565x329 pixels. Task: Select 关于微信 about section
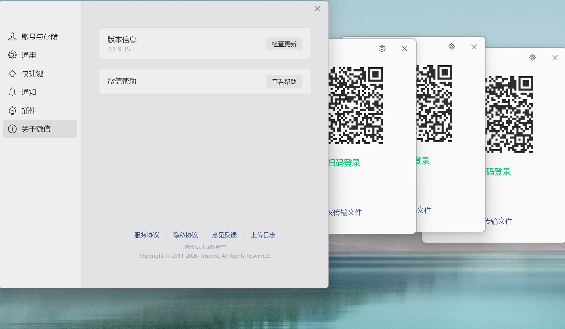[x=40, y=129]
